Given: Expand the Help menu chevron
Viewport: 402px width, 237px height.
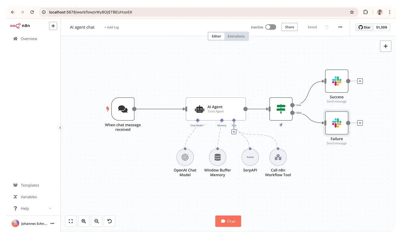Looking at the screenshot, I should (x=50, y=209).
